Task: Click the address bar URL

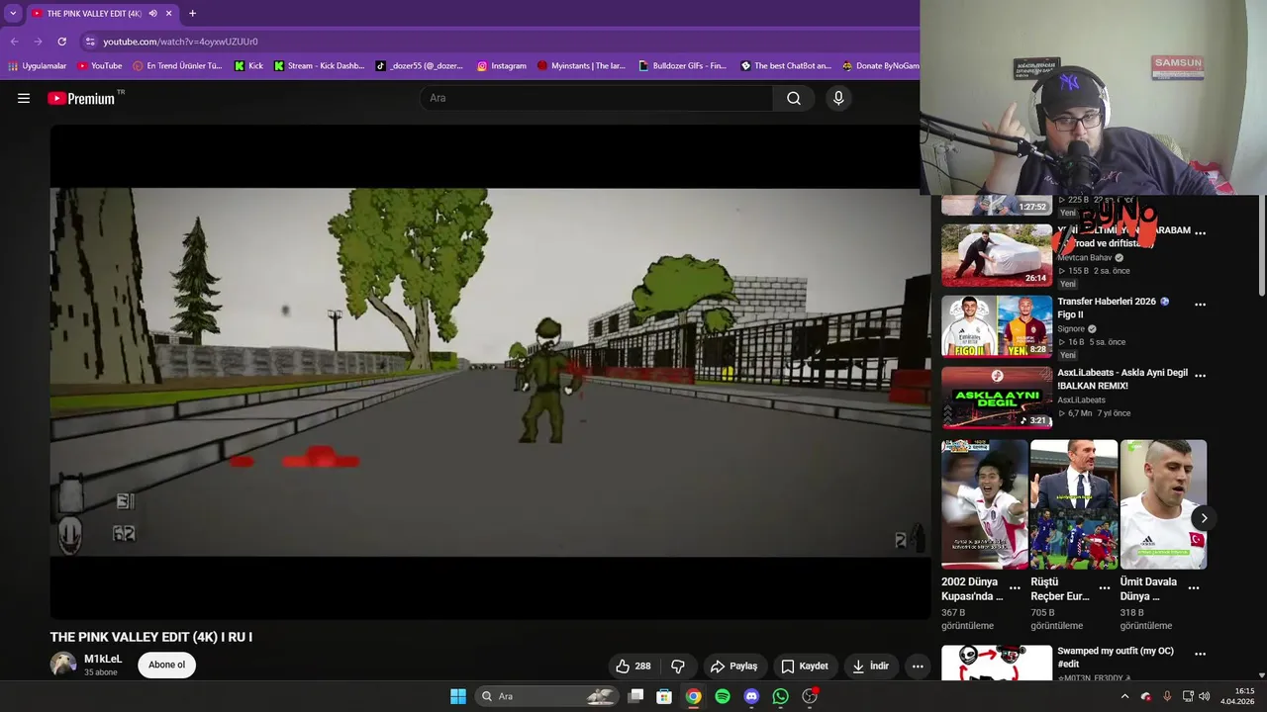Action: [x=180, y=42]
